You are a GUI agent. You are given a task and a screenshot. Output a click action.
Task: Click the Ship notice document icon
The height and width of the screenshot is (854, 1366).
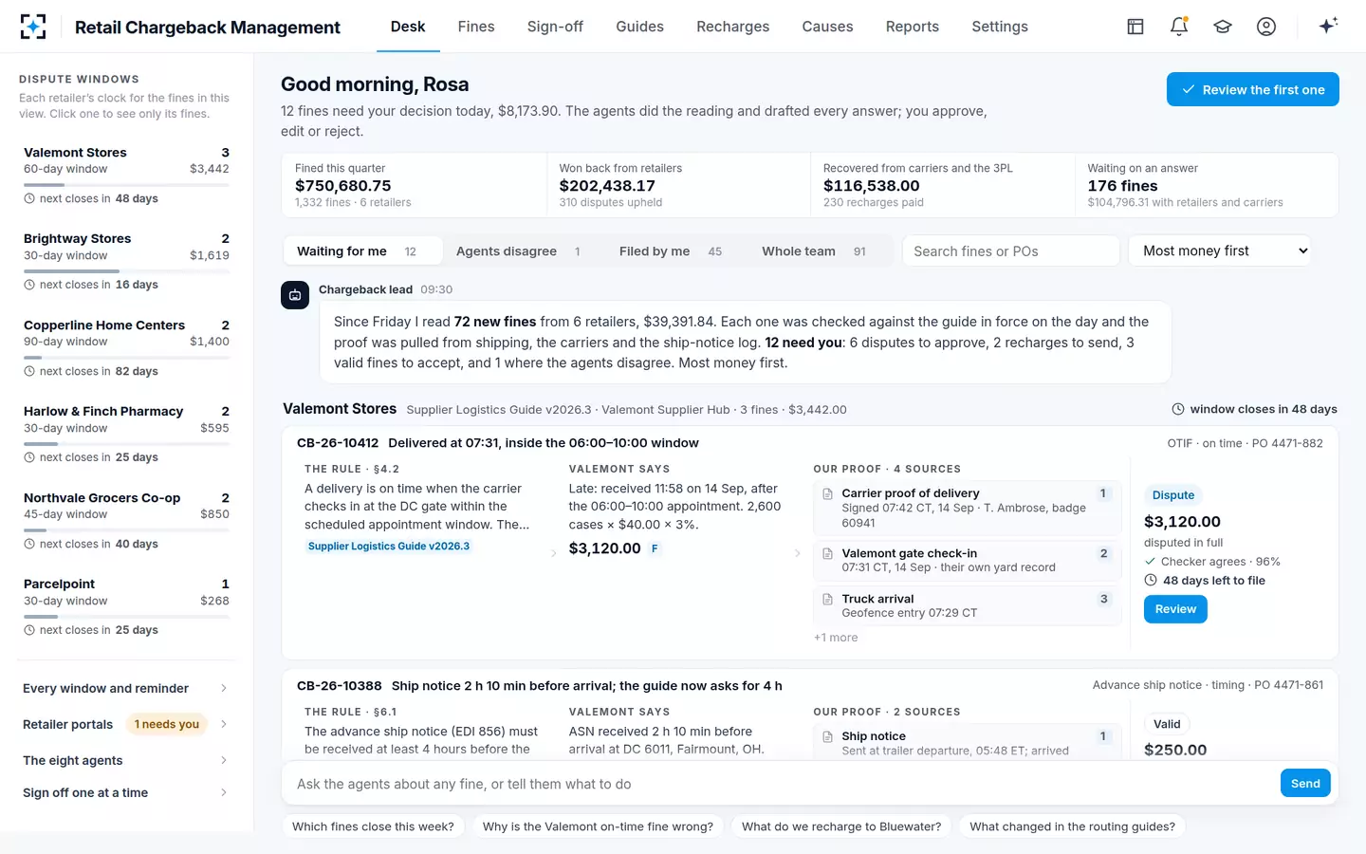click(827, 737)
